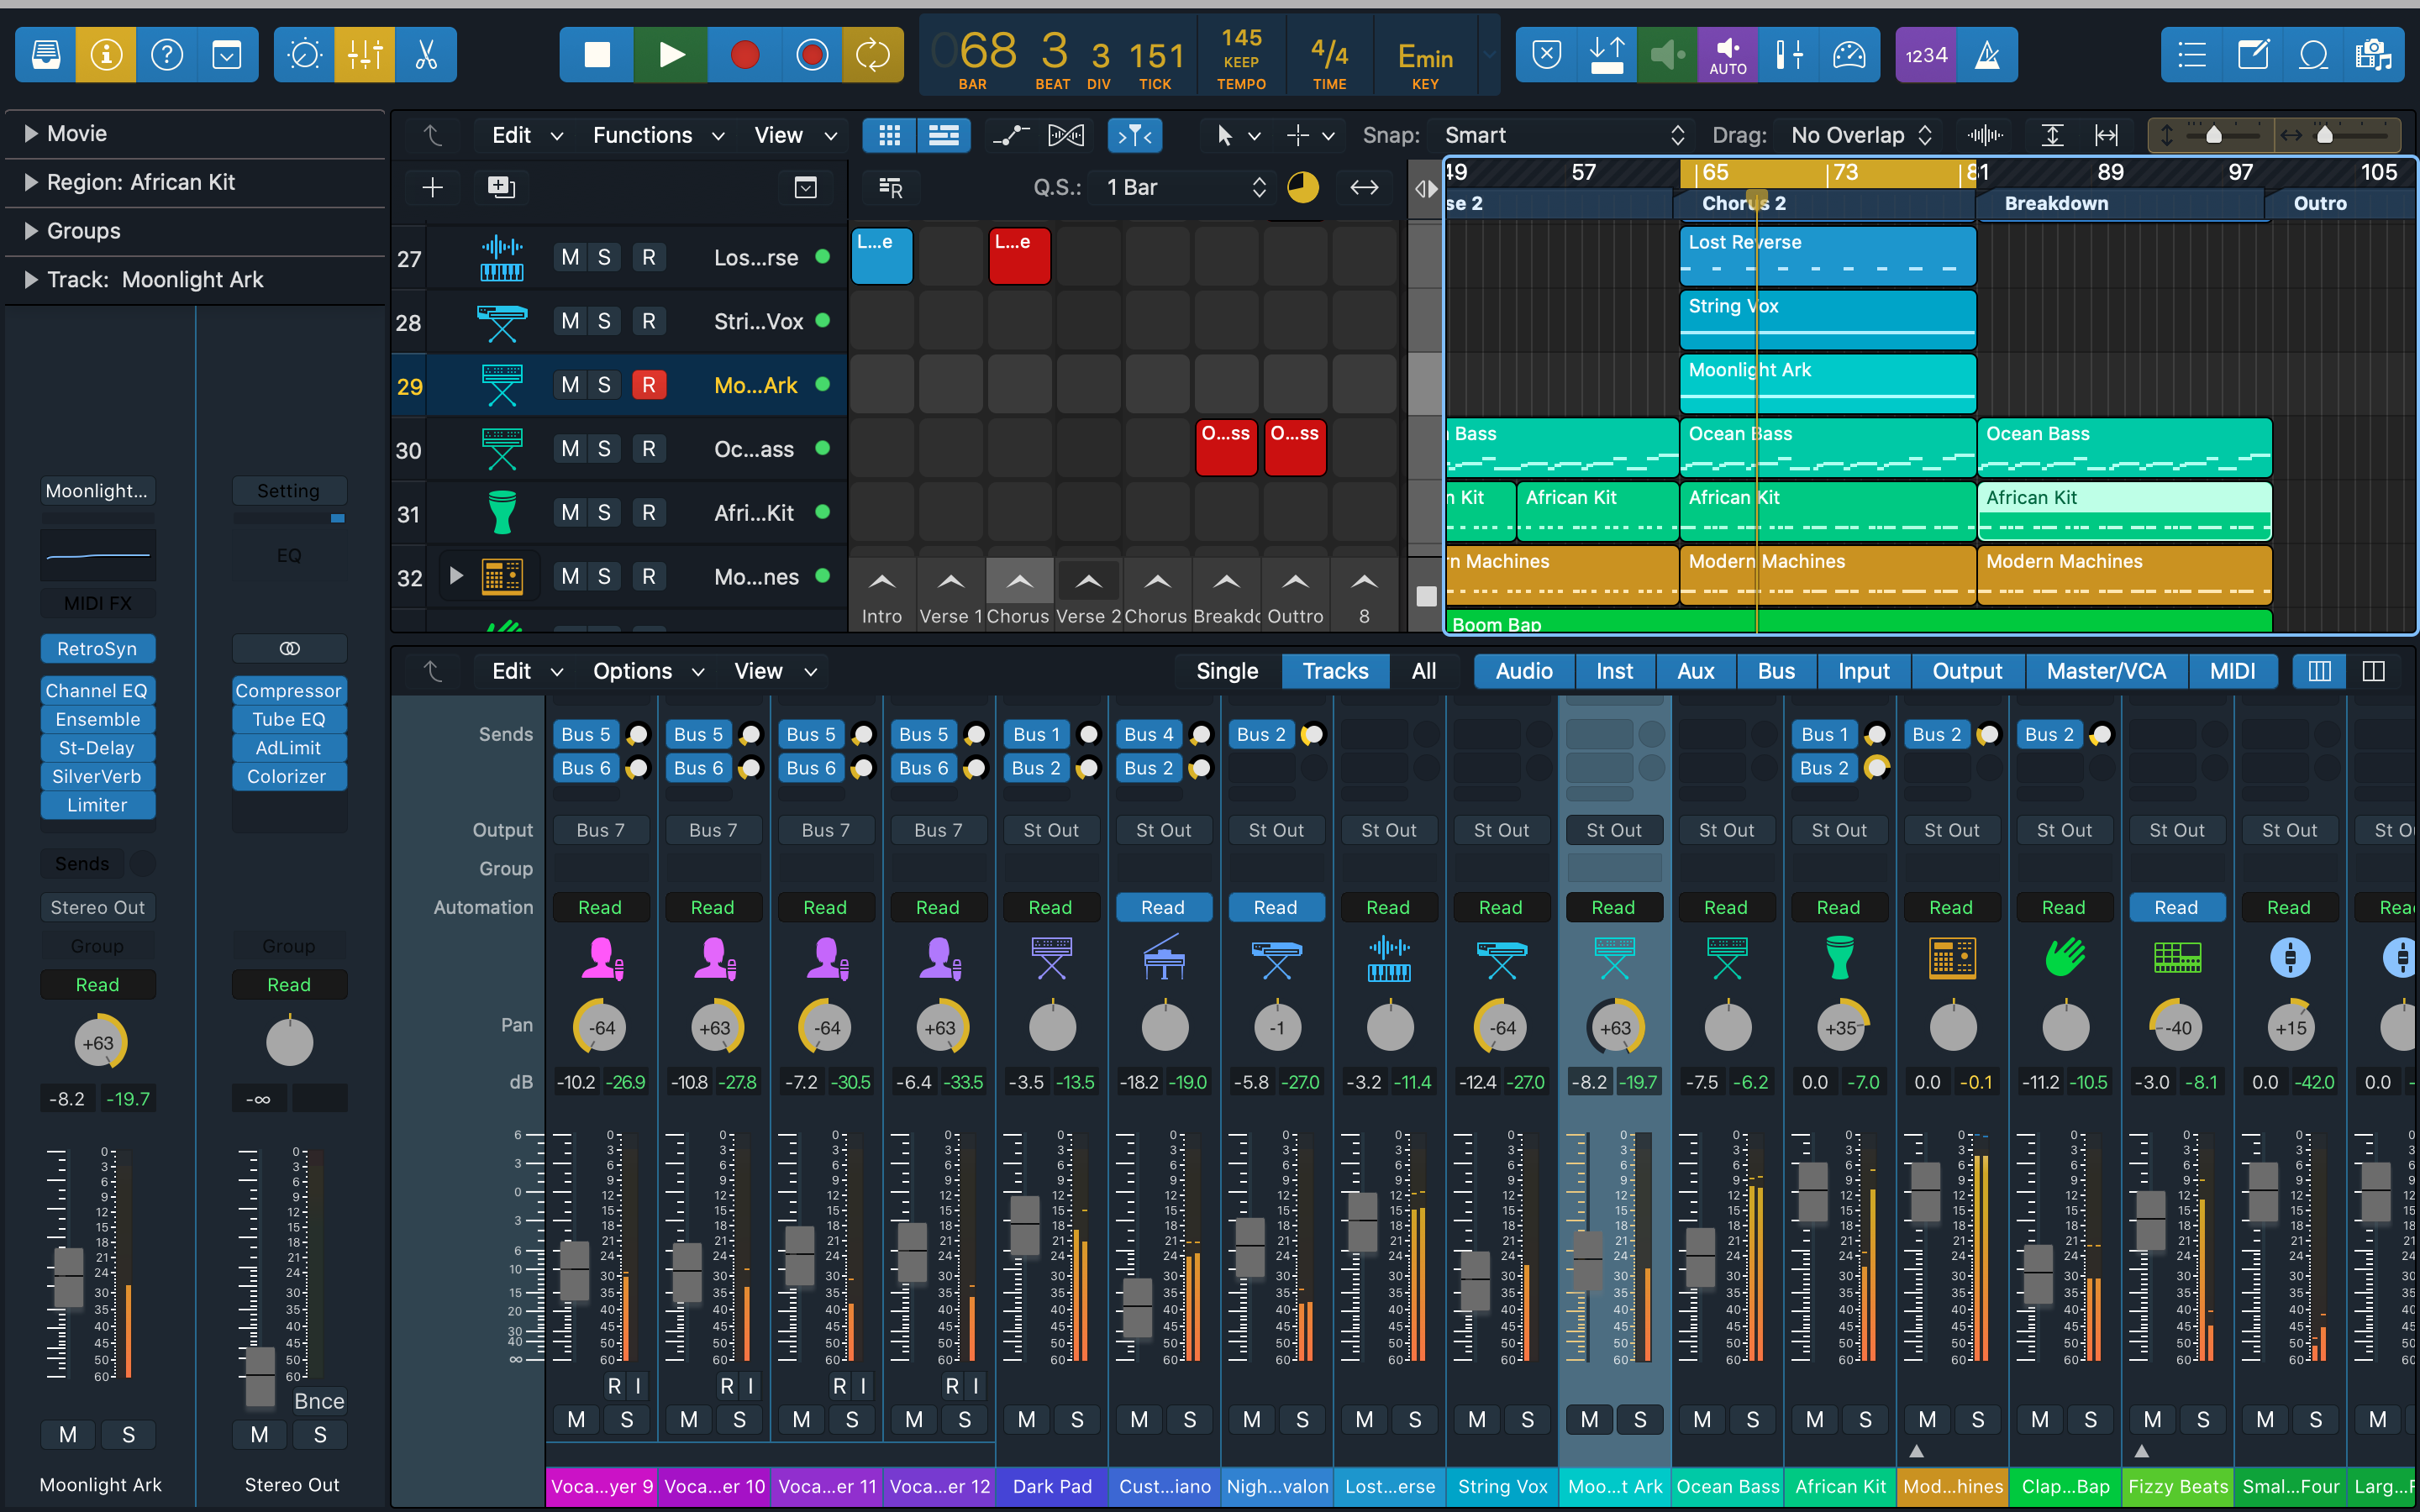Click the Note Pad icon
The height and width of the screenshot is (1512, 2420).
pos(2252,55)
